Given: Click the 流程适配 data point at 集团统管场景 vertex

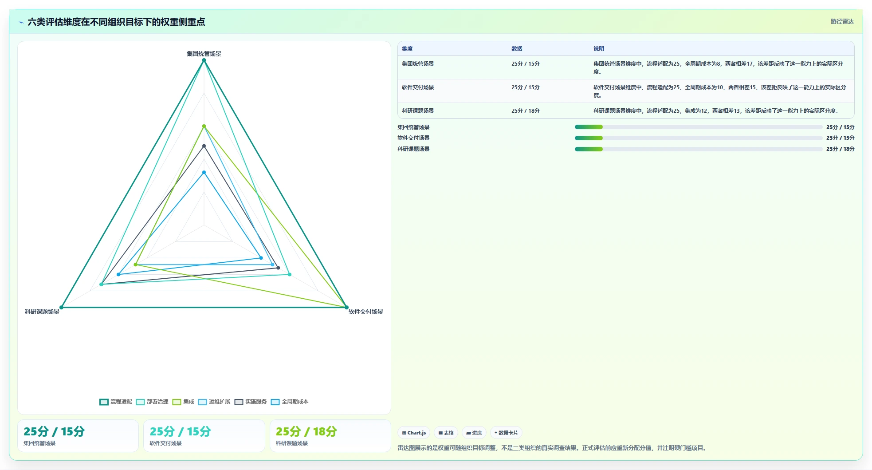Looking at the screenshot, I should click(204, 60).
